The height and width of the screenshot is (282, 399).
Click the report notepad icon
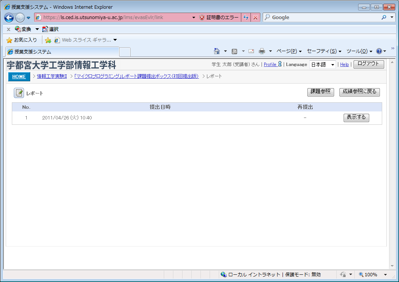(19, 93)
